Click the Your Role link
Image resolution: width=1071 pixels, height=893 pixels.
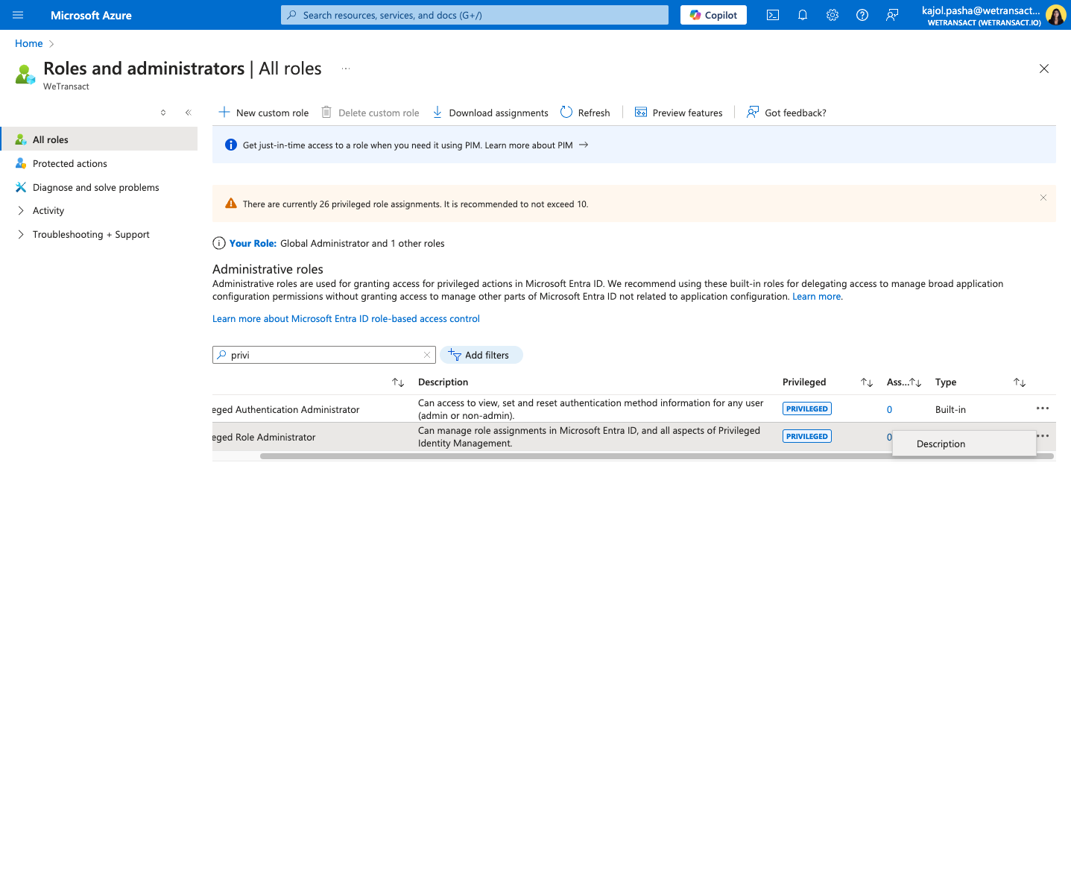[253, 243]
